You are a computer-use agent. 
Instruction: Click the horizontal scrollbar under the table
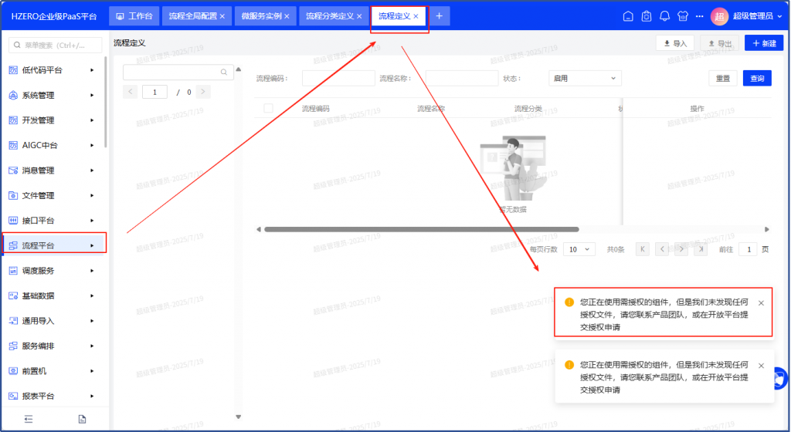tap(421, 229)
